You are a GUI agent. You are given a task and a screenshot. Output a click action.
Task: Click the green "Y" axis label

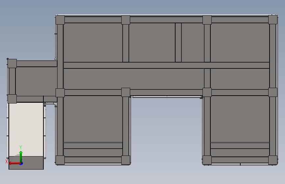[x=21, y=147]
